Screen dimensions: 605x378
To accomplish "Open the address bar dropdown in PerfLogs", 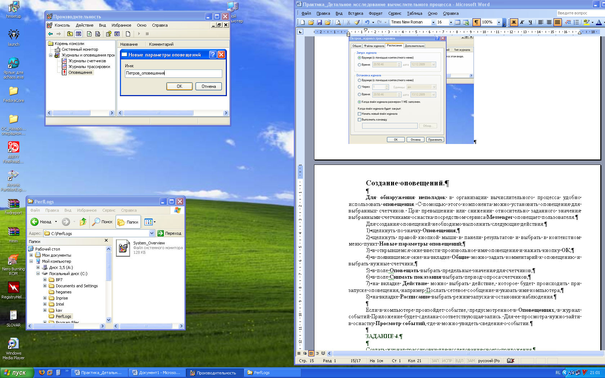I will click(152, 233).
